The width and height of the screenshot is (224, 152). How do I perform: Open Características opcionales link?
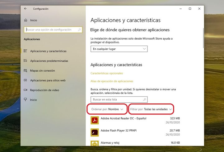tap(107, 73)
